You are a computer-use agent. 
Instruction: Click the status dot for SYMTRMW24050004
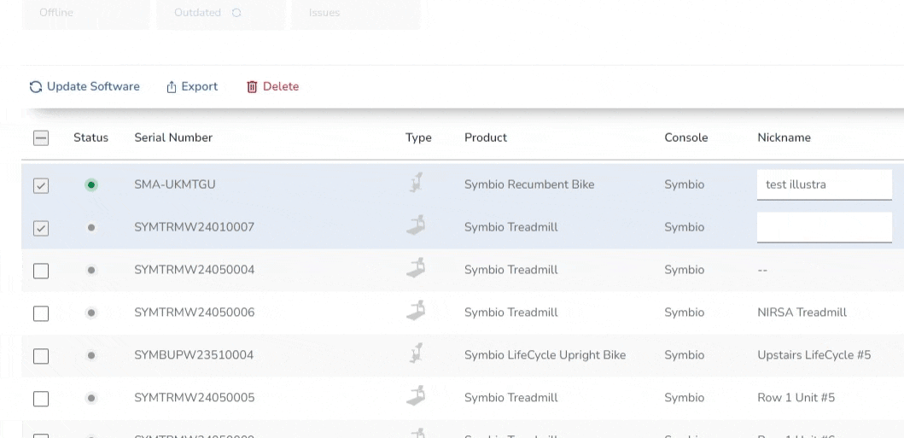click(91, 271)
